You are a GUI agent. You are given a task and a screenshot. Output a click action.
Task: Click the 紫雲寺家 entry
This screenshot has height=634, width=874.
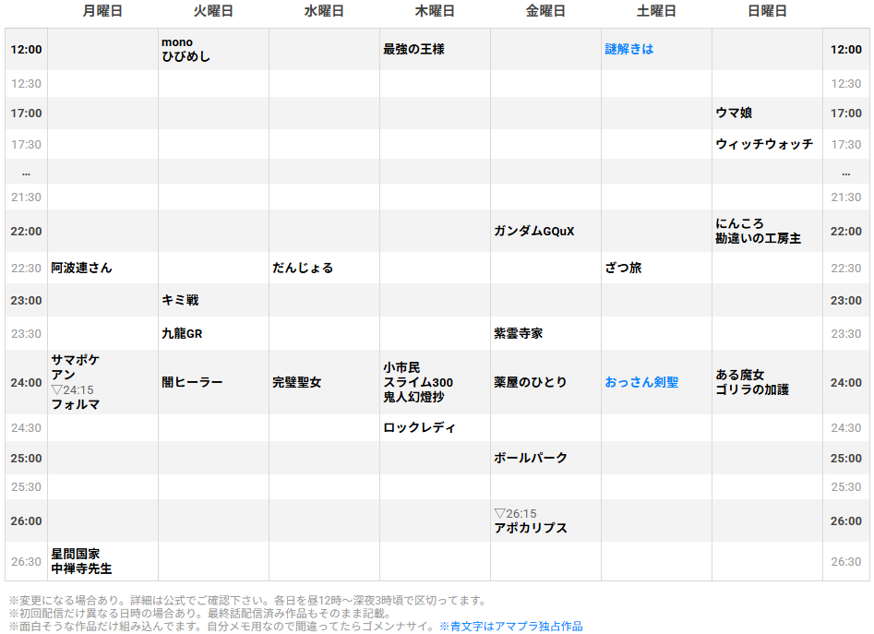point(519,334)
